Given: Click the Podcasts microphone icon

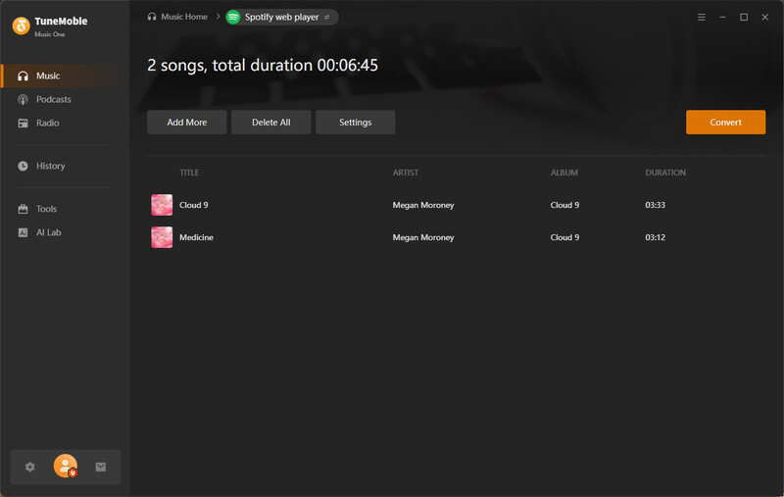Looking at the screenshot, I should coord(23,100).
